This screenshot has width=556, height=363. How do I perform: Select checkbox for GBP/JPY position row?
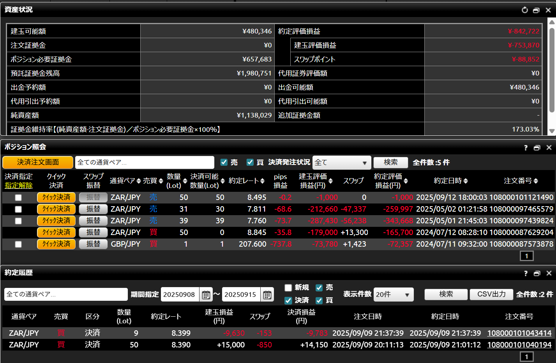(x=18, y=244)
